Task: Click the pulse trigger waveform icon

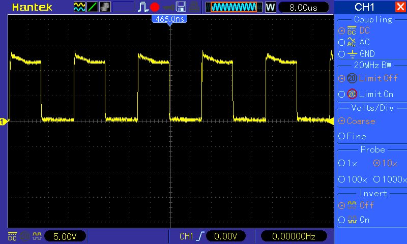Action: click(143, 7)
